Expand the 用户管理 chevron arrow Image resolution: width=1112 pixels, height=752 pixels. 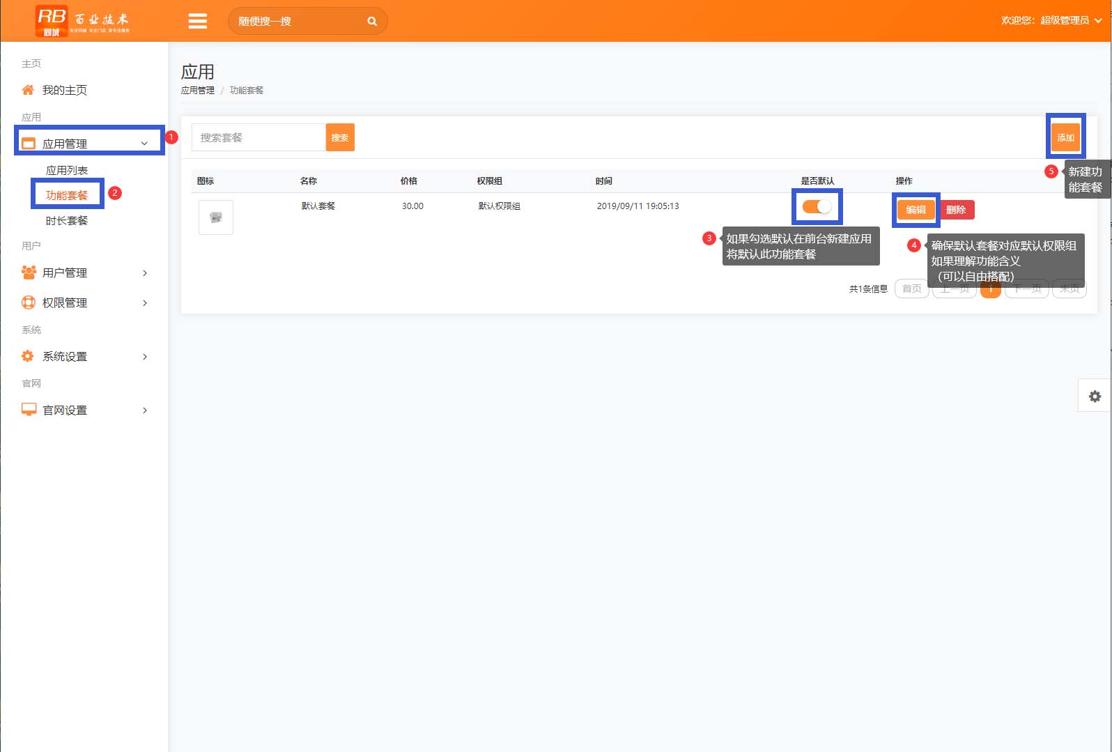[145, 273]
